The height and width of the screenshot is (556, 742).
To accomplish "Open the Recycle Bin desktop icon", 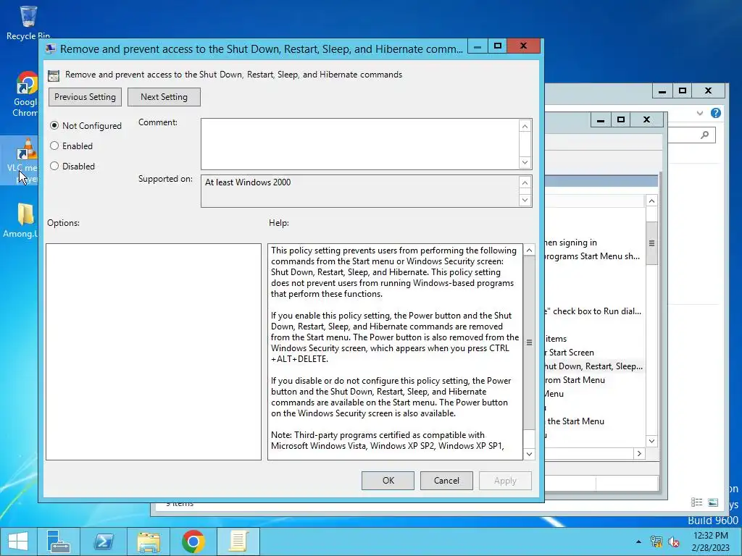I will pyautogui.click(x=28, y=22).
